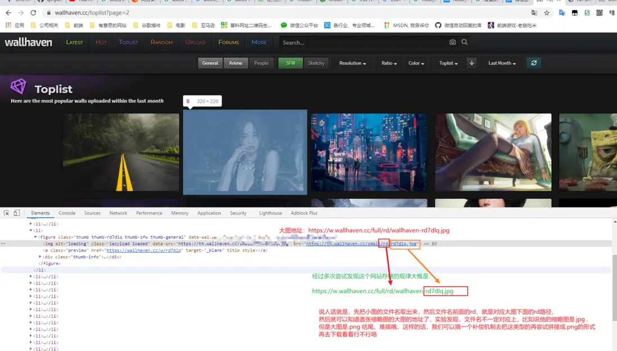Toggle the People category filter

[261, 63]
